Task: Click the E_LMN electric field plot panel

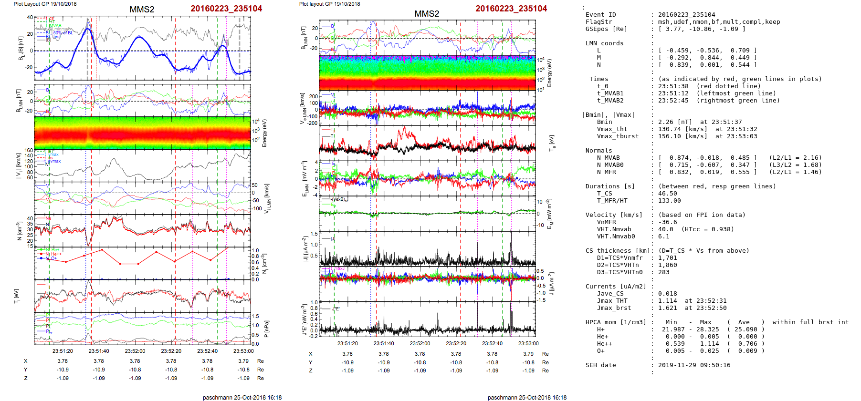Action: point(427,178)
